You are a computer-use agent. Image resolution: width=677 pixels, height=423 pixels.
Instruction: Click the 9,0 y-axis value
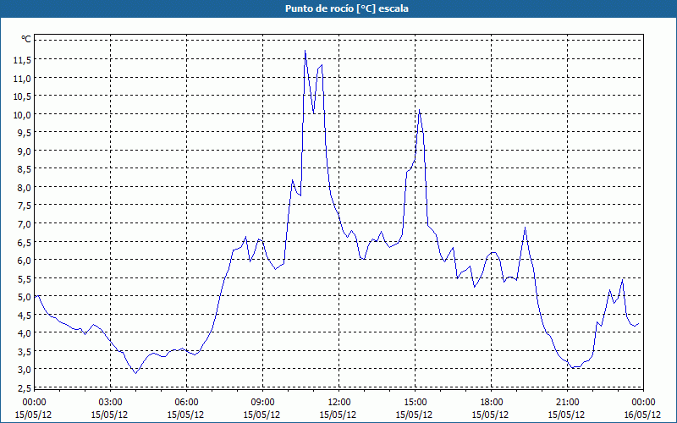coord(25,151)
